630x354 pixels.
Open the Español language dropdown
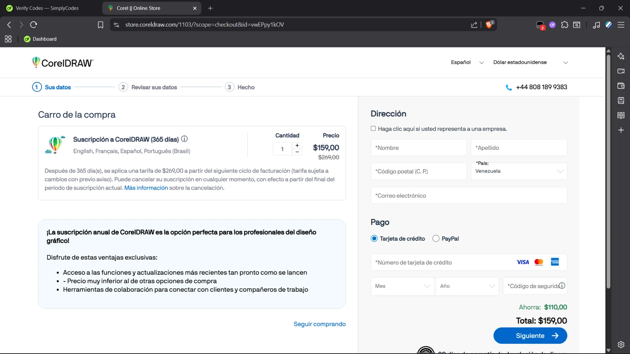467,62
